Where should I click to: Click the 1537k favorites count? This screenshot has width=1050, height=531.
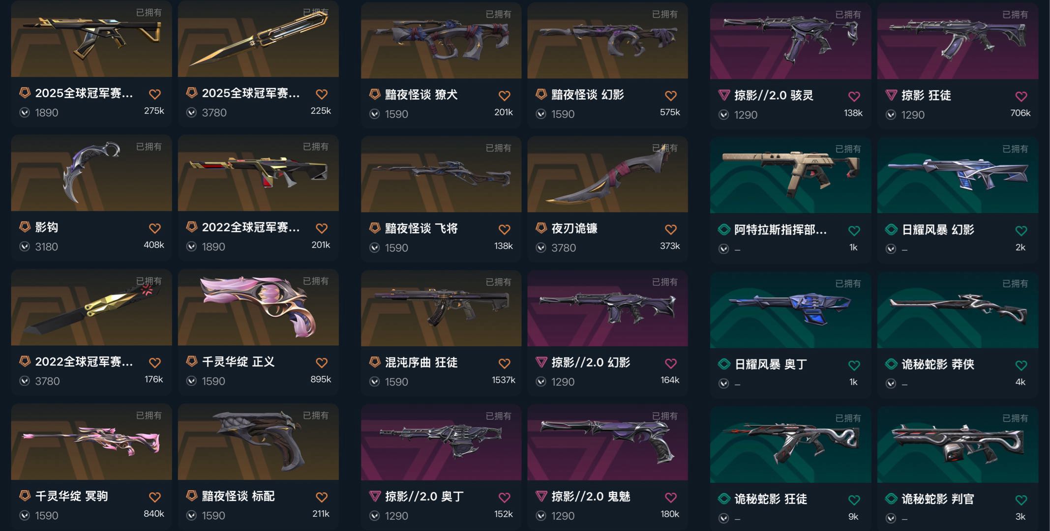(x=504, y=380)
